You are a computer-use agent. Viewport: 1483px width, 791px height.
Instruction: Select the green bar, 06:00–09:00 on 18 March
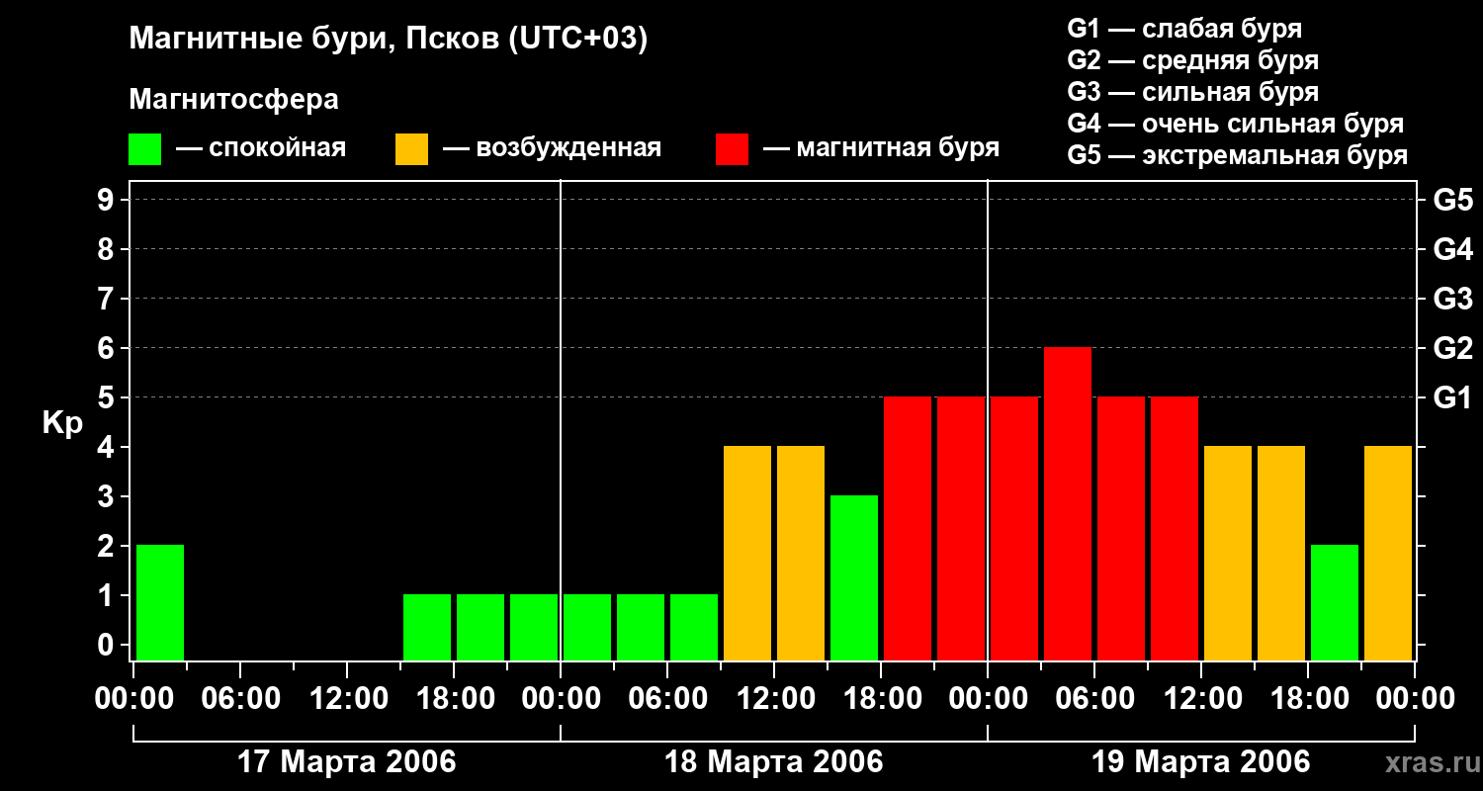[694, 627]
